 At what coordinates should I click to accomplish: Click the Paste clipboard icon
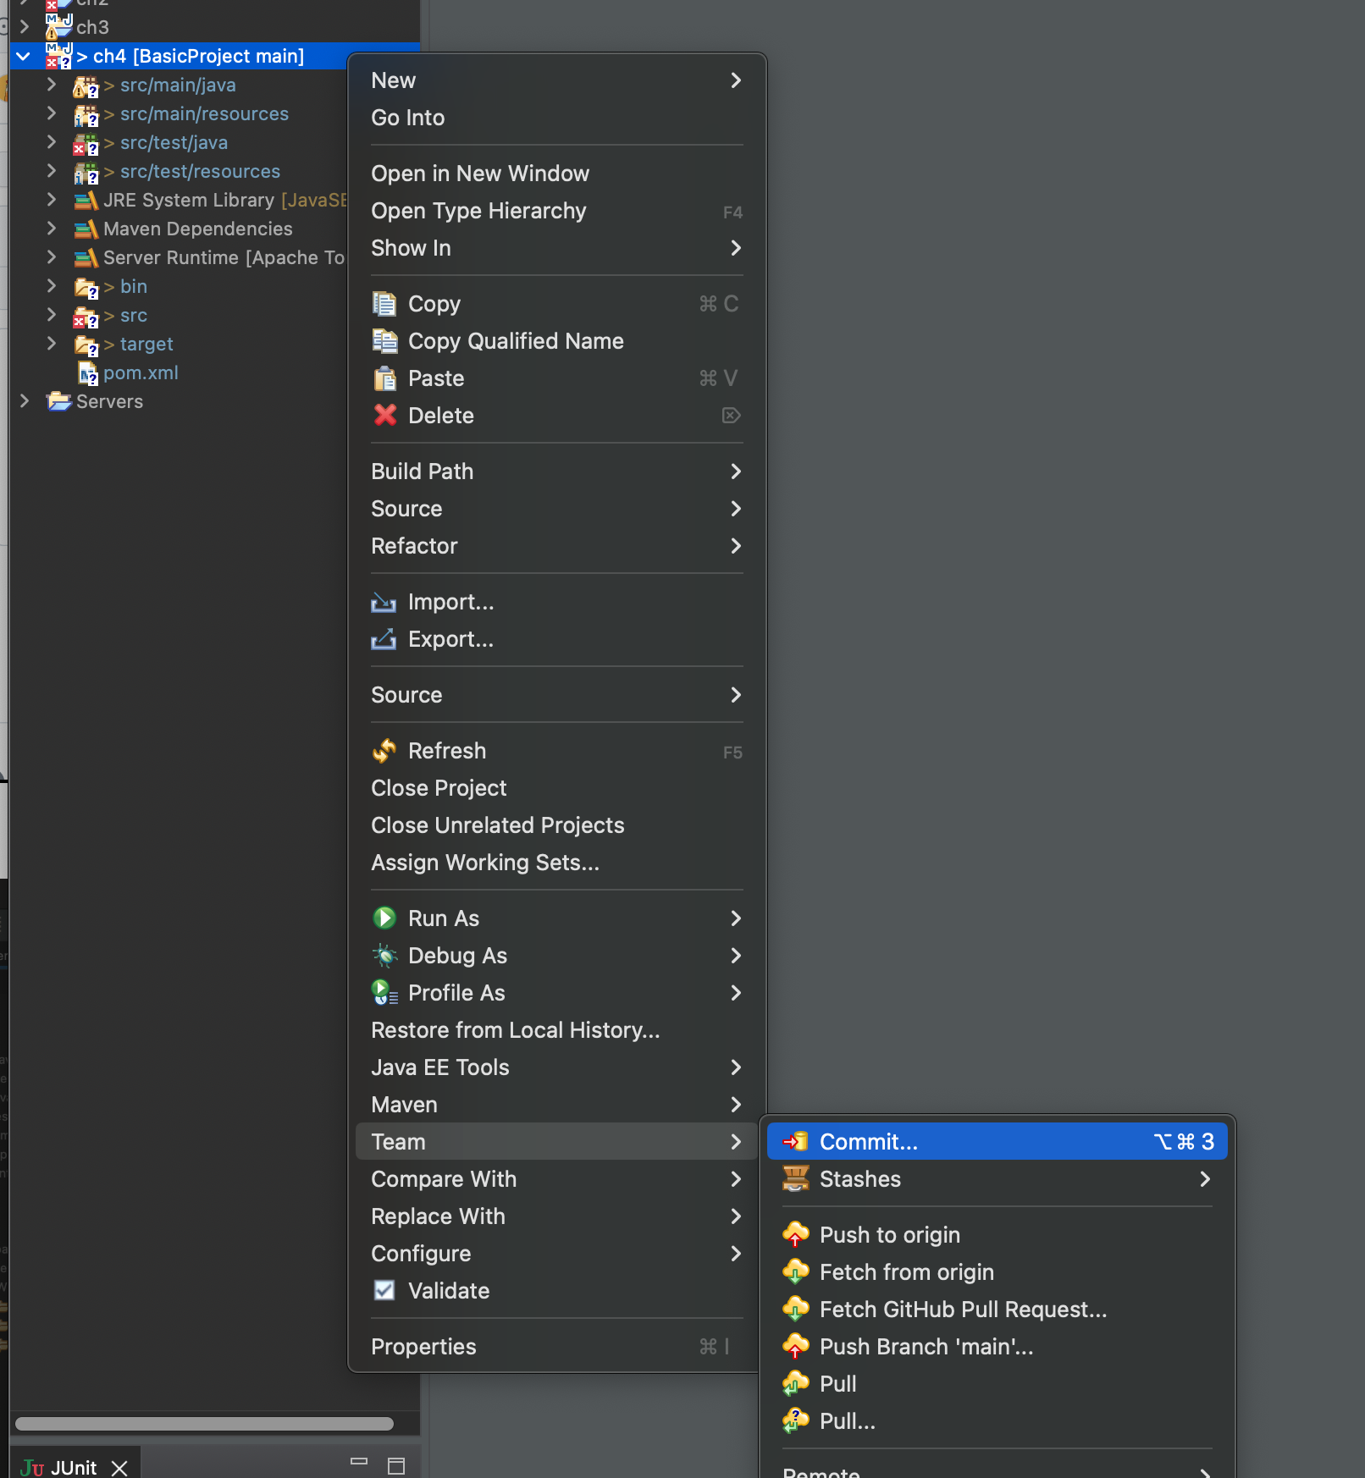point(384,378)
